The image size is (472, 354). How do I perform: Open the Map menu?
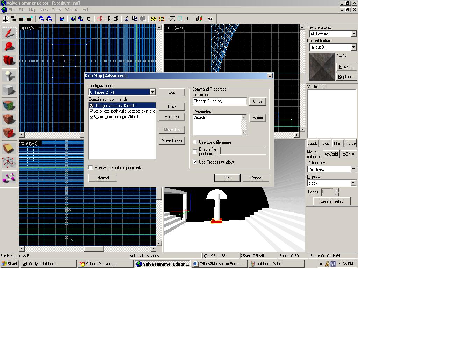[33, 10]
